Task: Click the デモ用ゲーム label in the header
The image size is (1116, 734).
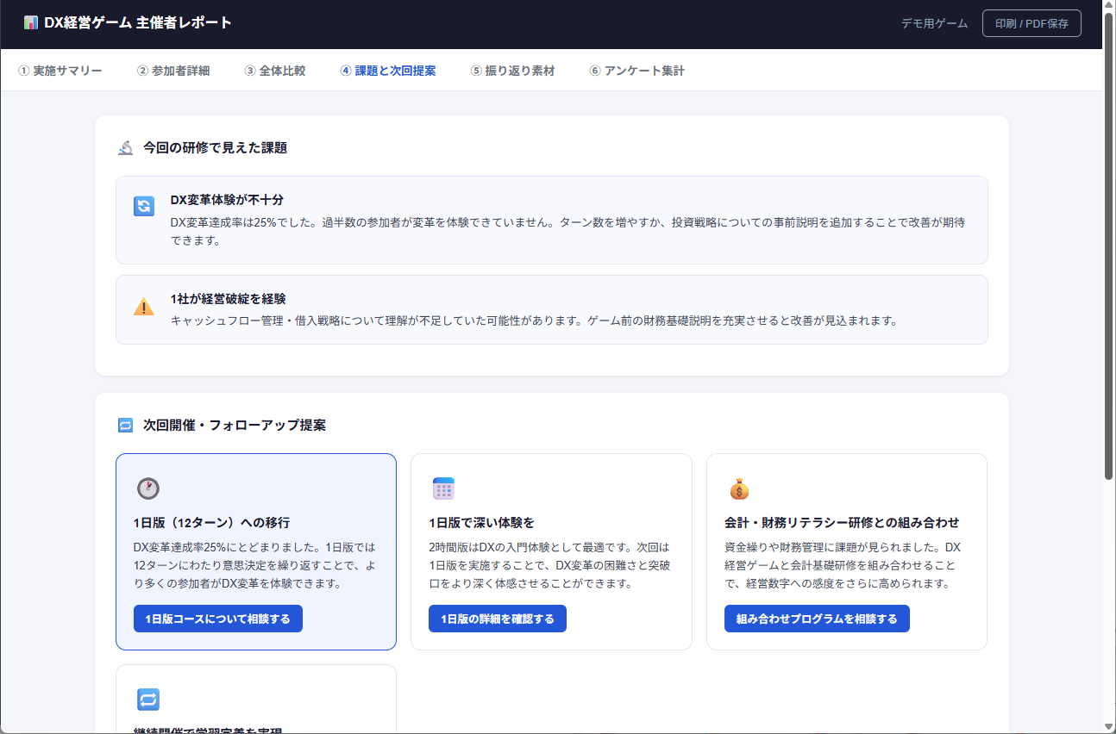Action: [x=934, y=23]
